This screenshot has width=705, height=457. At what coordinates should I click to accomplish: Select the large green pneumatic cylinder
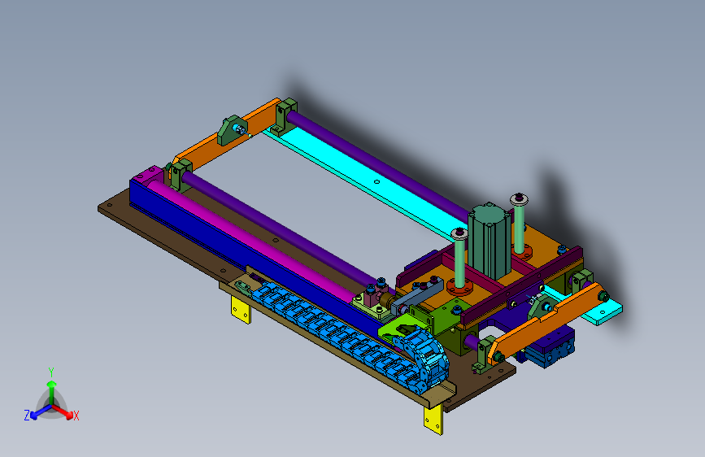(490, 241)
